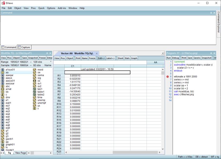Click the vector grid horizontal scrollbar thumb
Image resolution: width=221 pixels, height=159 pixels.
point(135,152)
